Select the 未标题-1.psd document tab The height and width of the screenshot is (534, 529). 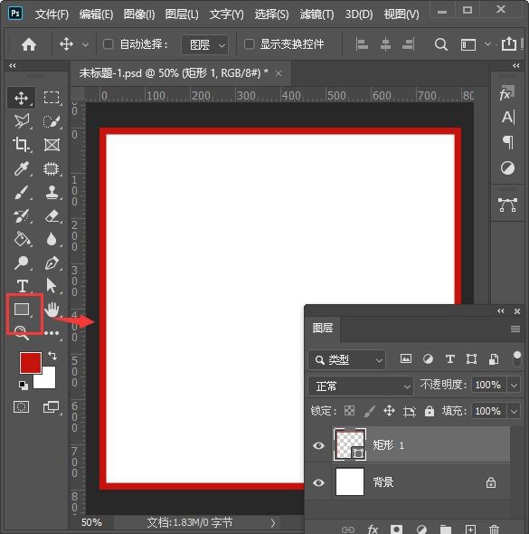(x=174, y=73)
